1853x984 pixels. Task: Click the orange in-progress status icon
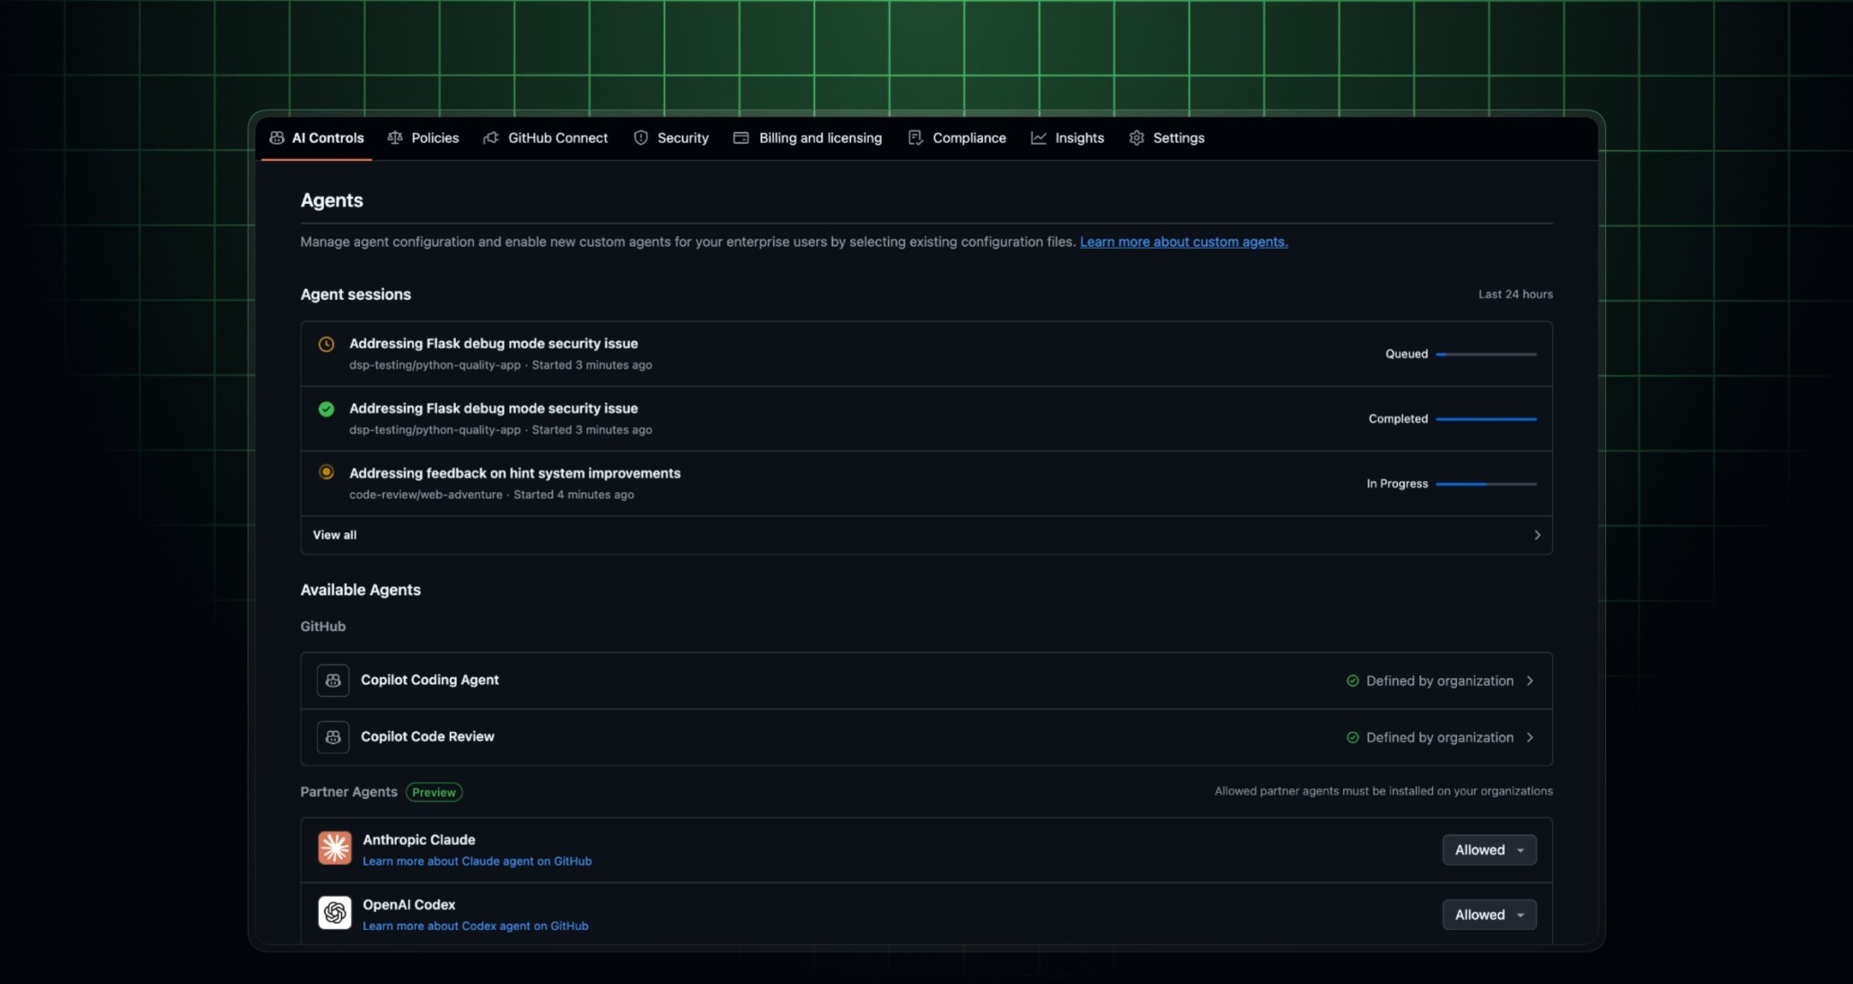[327, 472]
